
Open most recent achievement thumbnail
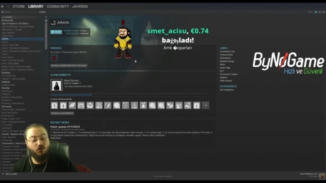[x=56, y=85]
